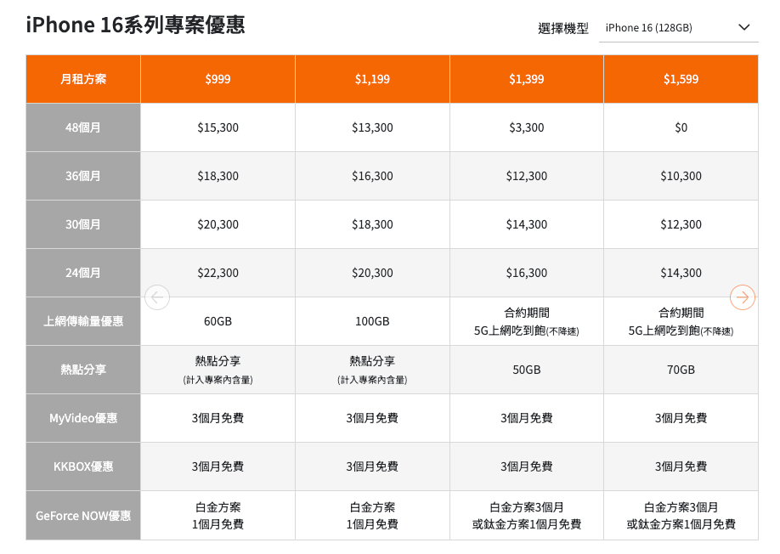Click $14,300 in the 30個月 row
Screen dimensions: 780x554
[526, 224]
